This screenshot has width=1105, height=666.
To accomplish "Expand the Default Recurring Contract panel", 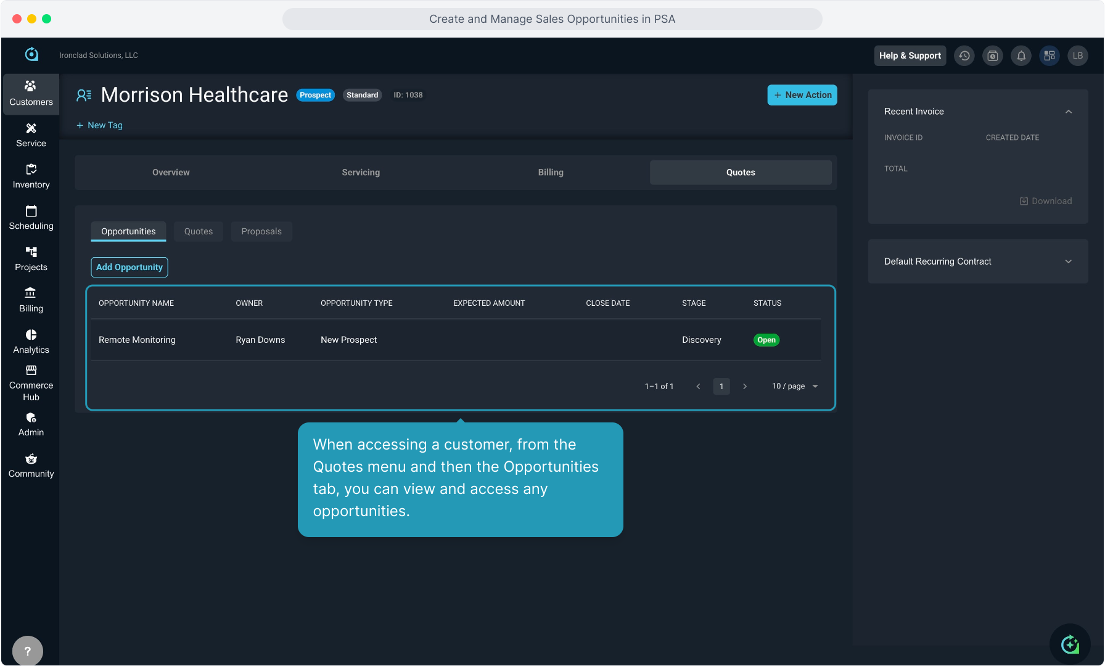I will [x=1069, y=261].
